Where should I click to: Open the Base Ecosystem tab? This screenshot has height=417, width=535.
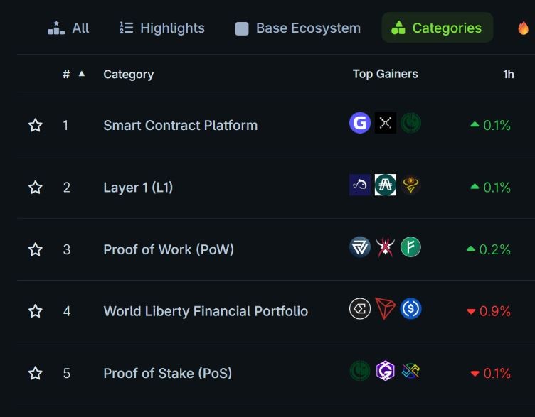(298, 28)
